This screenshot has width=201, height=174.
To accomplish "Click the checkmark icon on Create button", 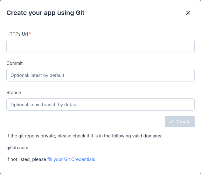I will [x=171, y=122].
